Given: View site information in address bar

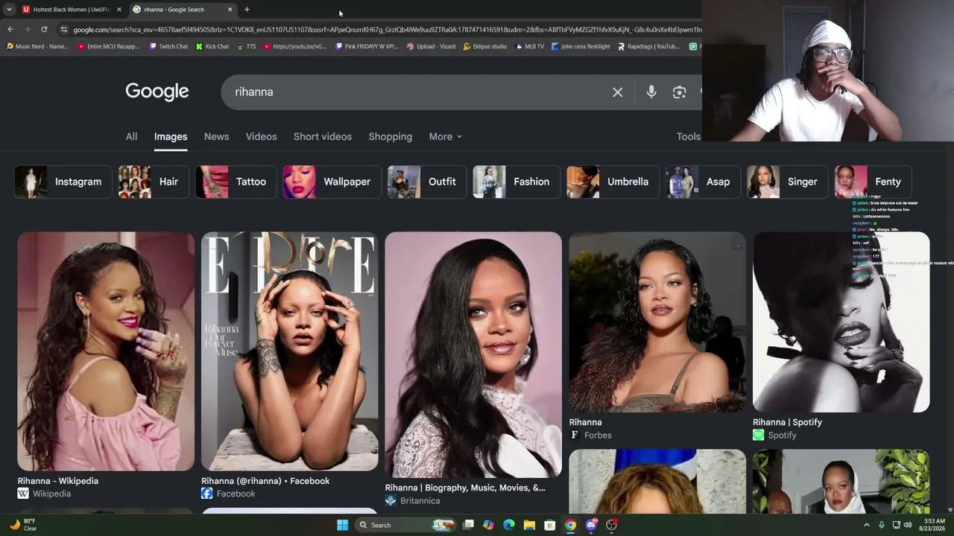Looking at the screenshot, I should (64, 30).
